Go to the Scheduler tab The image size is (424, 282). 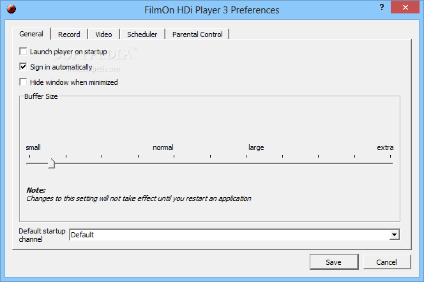pos(142,34)
